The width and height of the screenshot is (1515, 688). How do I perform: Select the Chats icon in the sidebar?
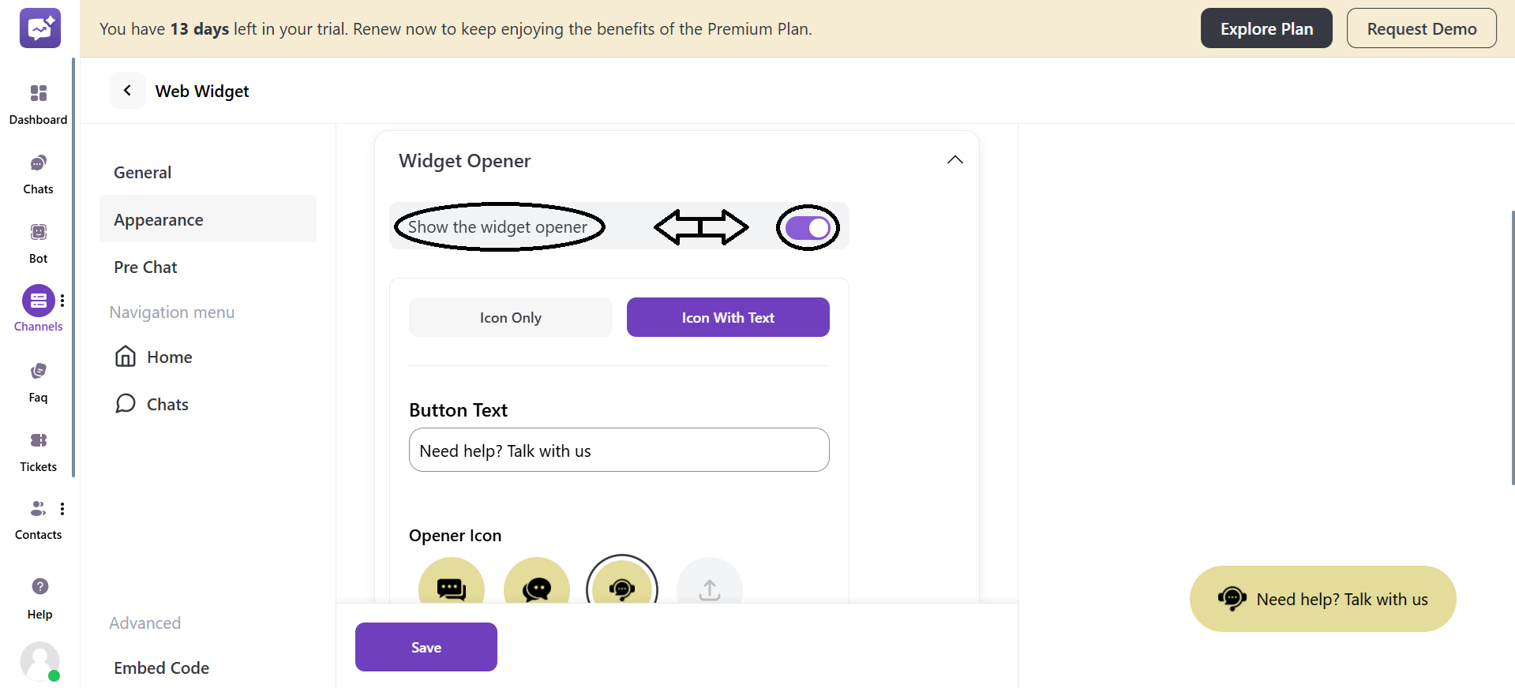pos(38,172)
